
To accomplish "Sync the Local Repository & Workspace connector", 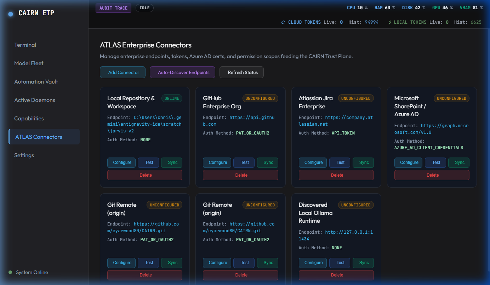I will pyautogui.click(x=172, y=163).
